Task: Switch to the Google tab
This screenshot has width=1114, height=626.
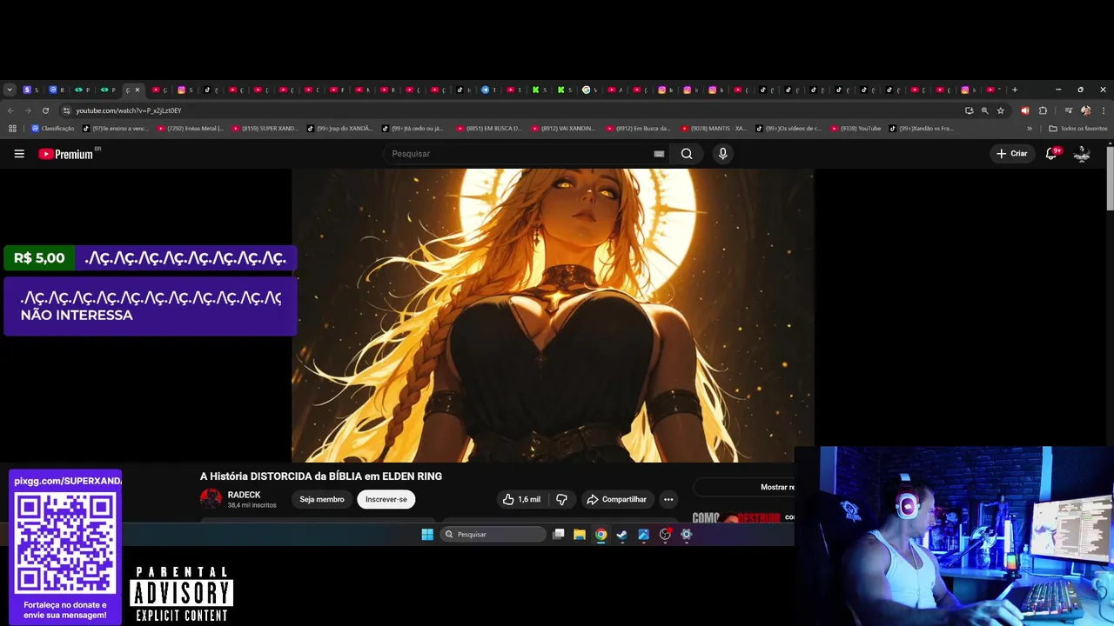Action: 590,90
